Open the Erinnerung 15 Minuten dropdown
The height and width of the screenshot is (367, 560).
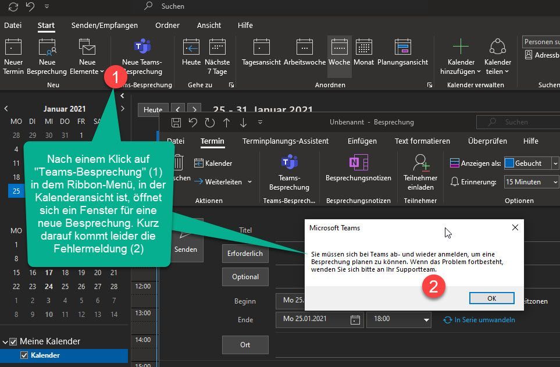pos(555,182)
